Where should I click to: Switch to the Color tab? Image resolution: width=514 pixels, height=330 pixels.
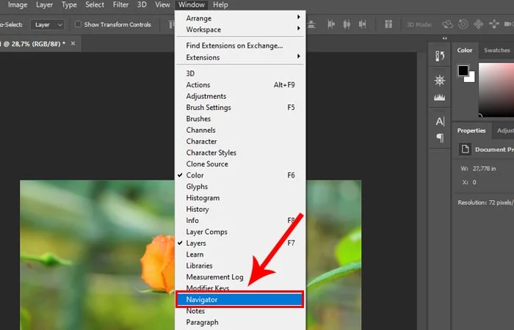coord(465,50)
